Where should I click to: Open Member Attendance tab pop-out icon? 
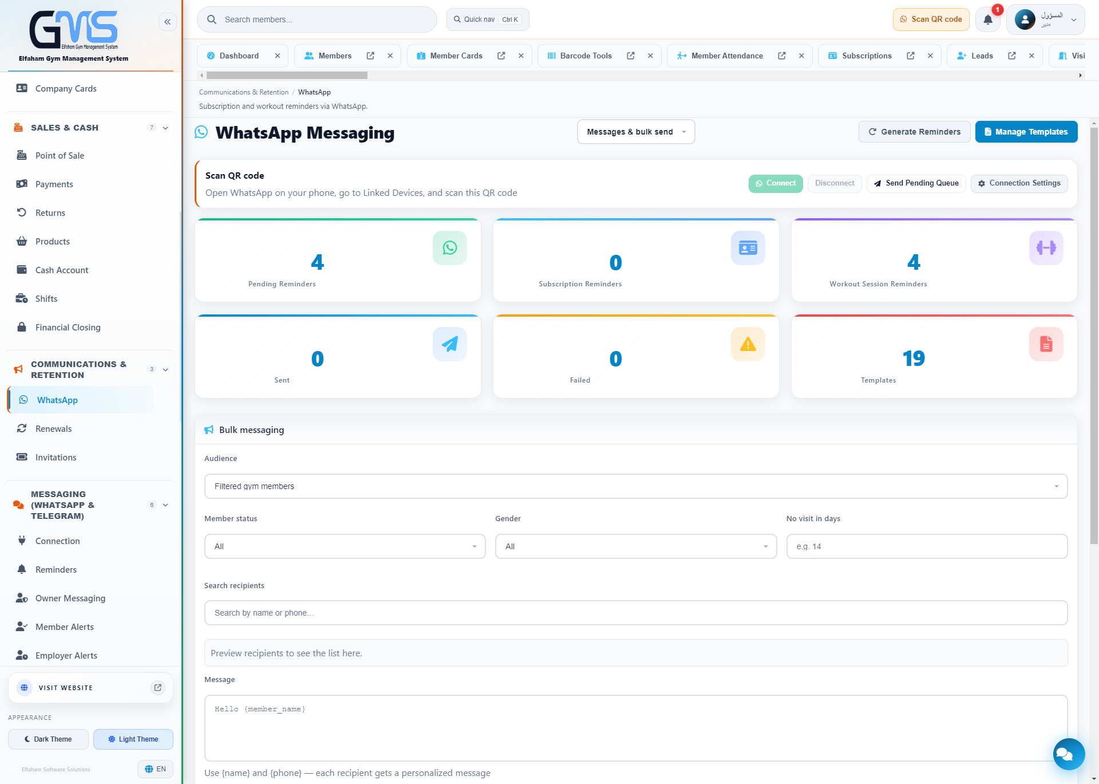781,56
